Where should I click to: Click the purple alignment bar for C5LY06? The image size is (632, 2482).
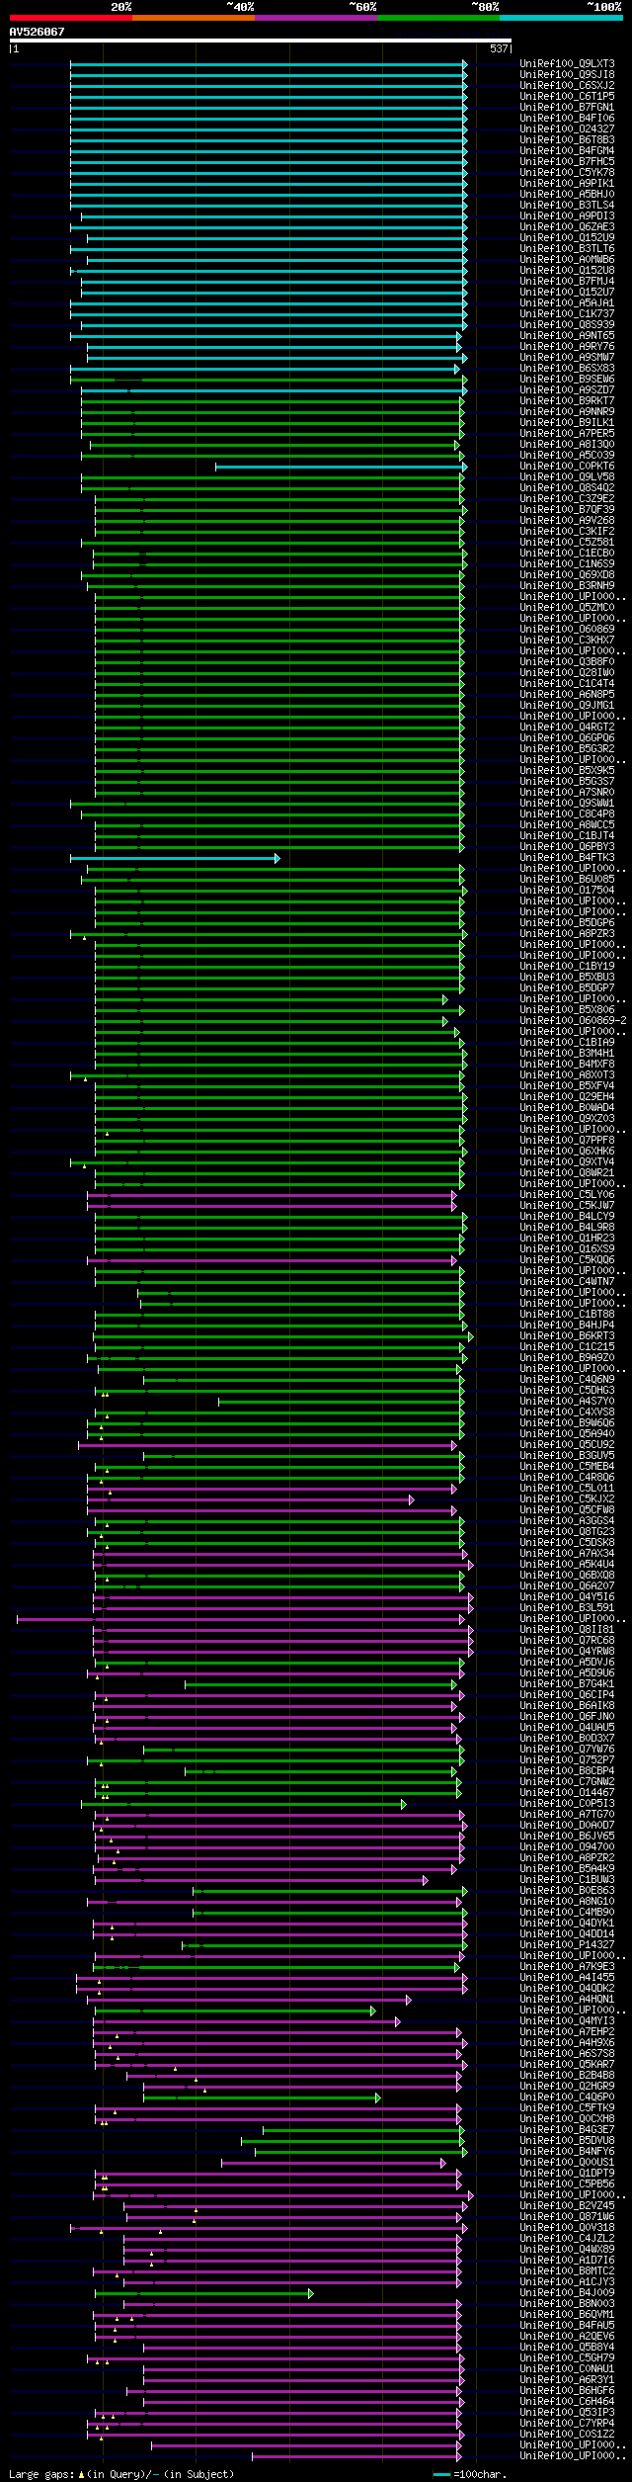272,1195
